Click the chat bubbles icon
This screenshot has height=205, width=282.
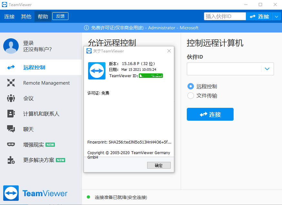click(11, 129)
